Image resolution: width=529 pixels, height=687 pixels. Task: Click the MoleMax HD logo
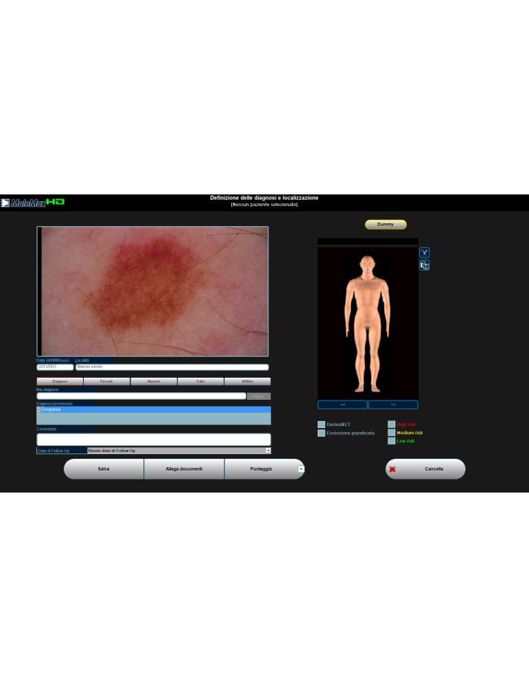(33, 203)
